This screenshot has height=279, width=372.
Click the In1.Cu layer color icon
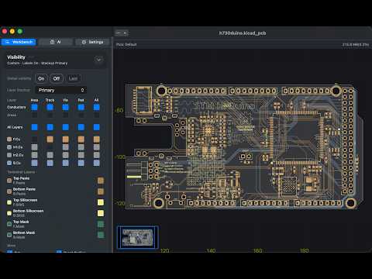tap(9, 147)
